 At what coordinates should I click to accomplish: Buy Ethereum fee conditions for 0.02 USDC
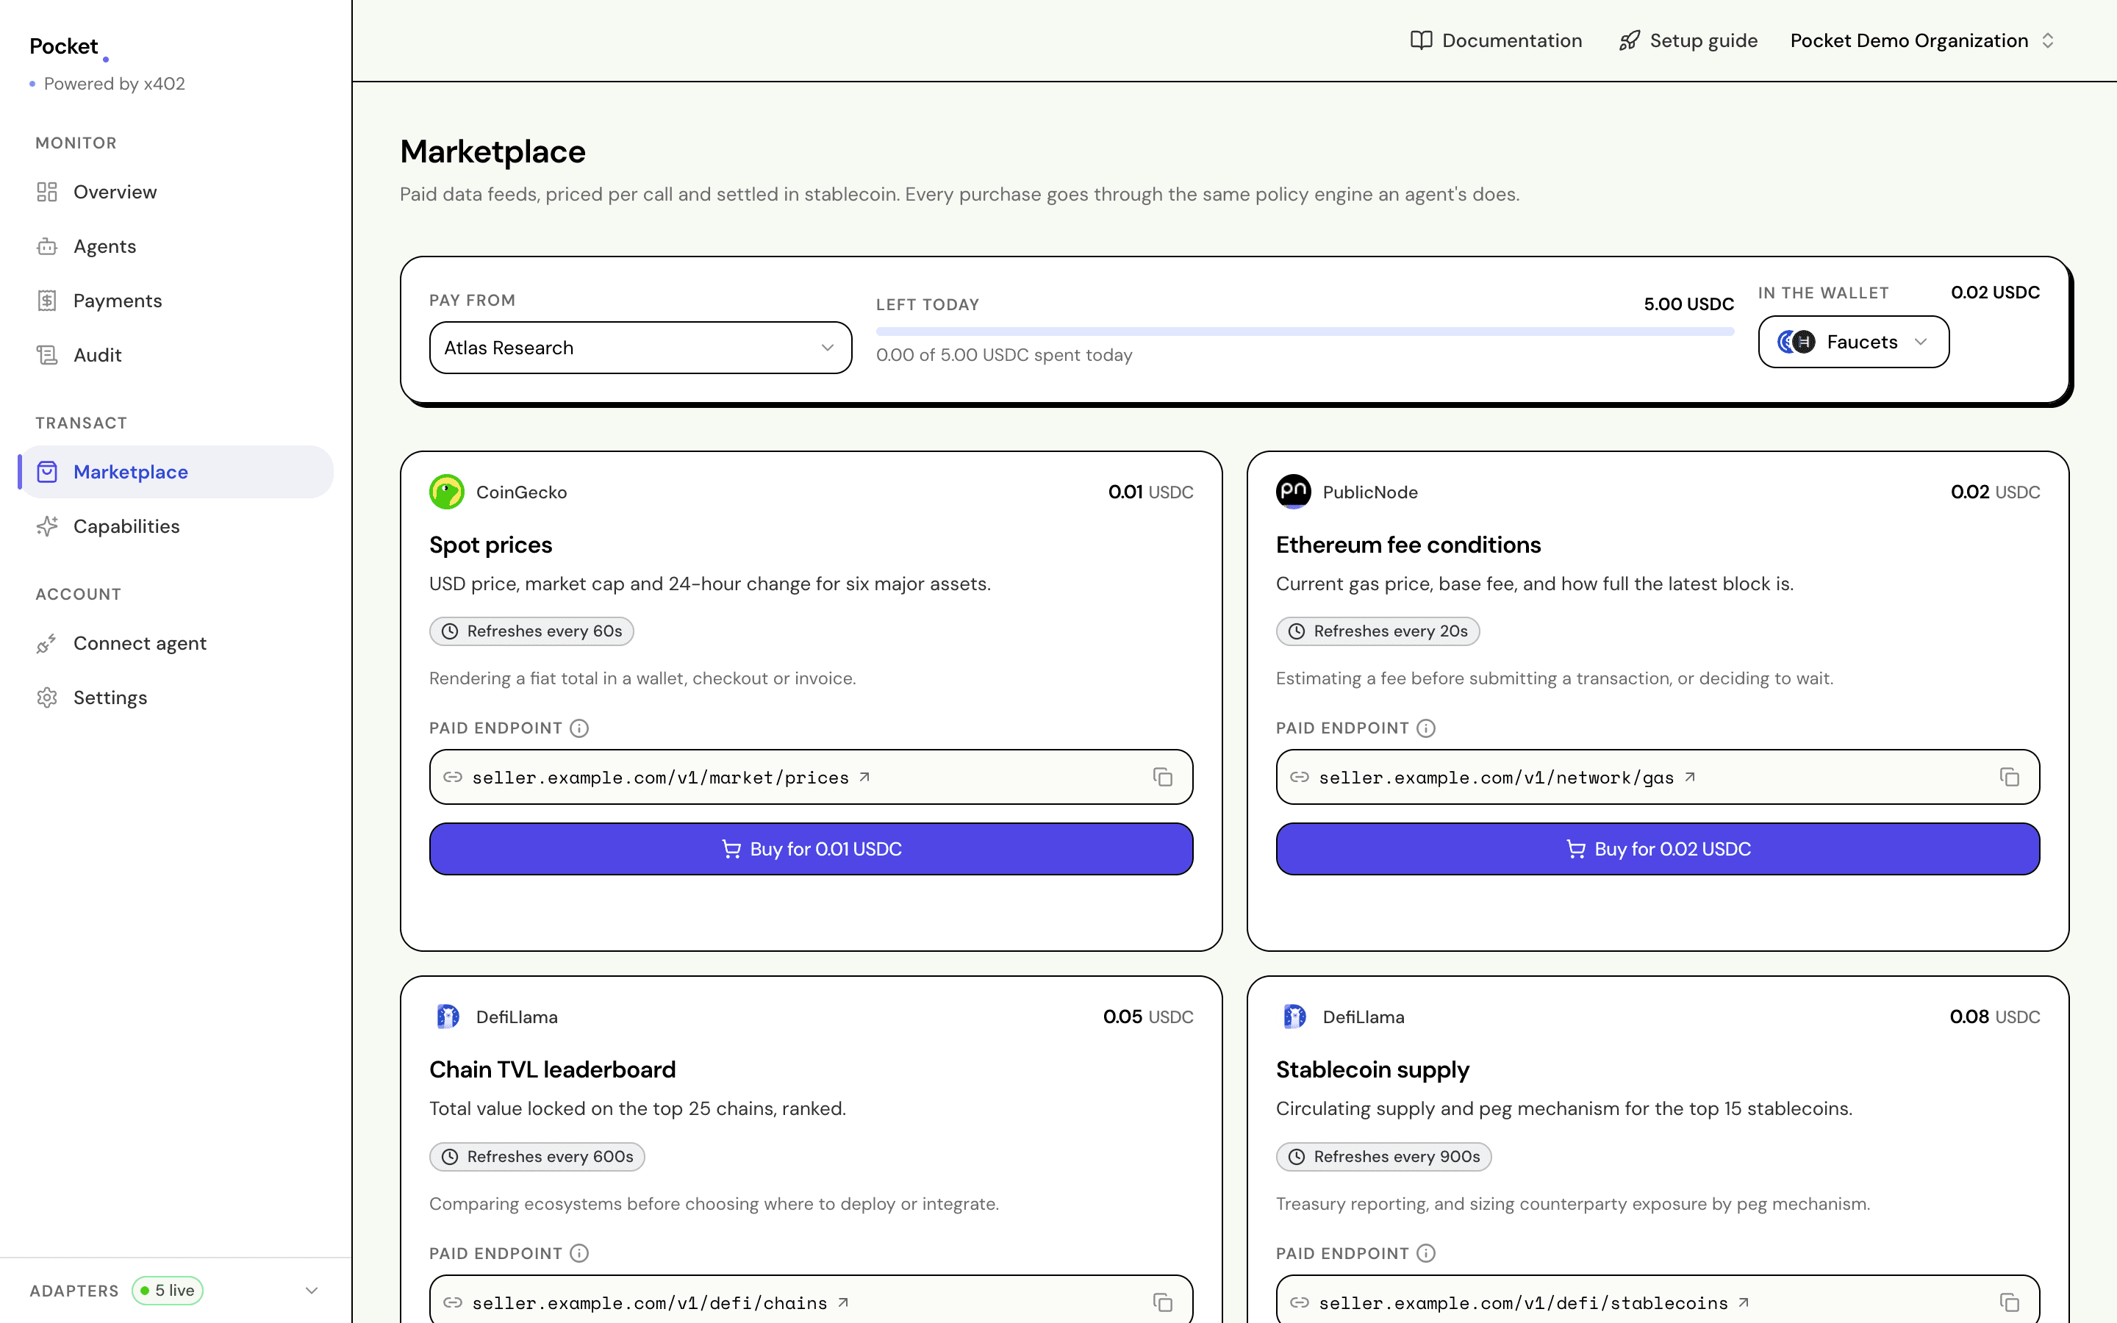click(x=1658, y=849)
